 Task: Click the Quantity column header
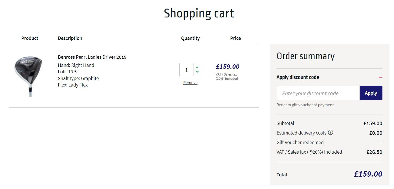[190, 38]
